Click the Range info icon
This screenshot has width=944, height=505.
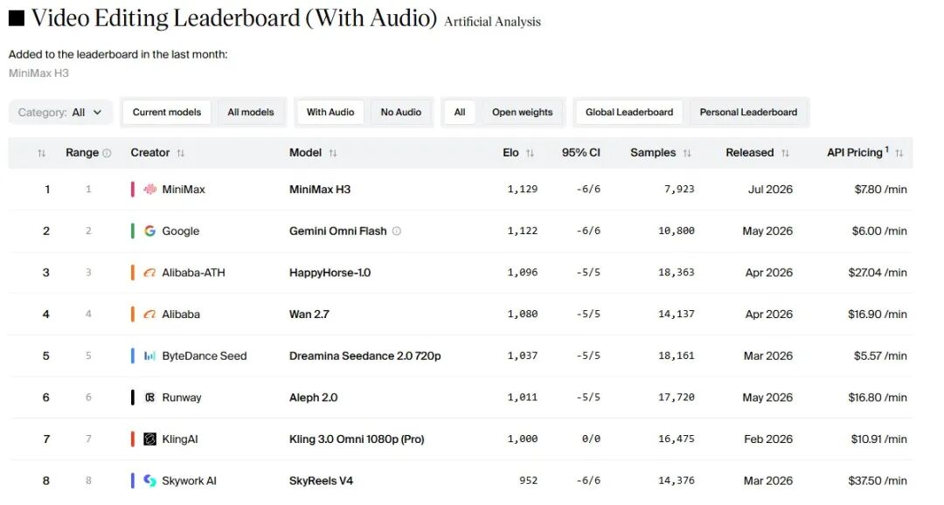pos(108,154)
